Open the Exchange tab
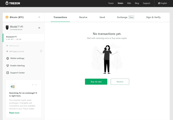Viewport: 173px width, 120px height. click(122, 17)
